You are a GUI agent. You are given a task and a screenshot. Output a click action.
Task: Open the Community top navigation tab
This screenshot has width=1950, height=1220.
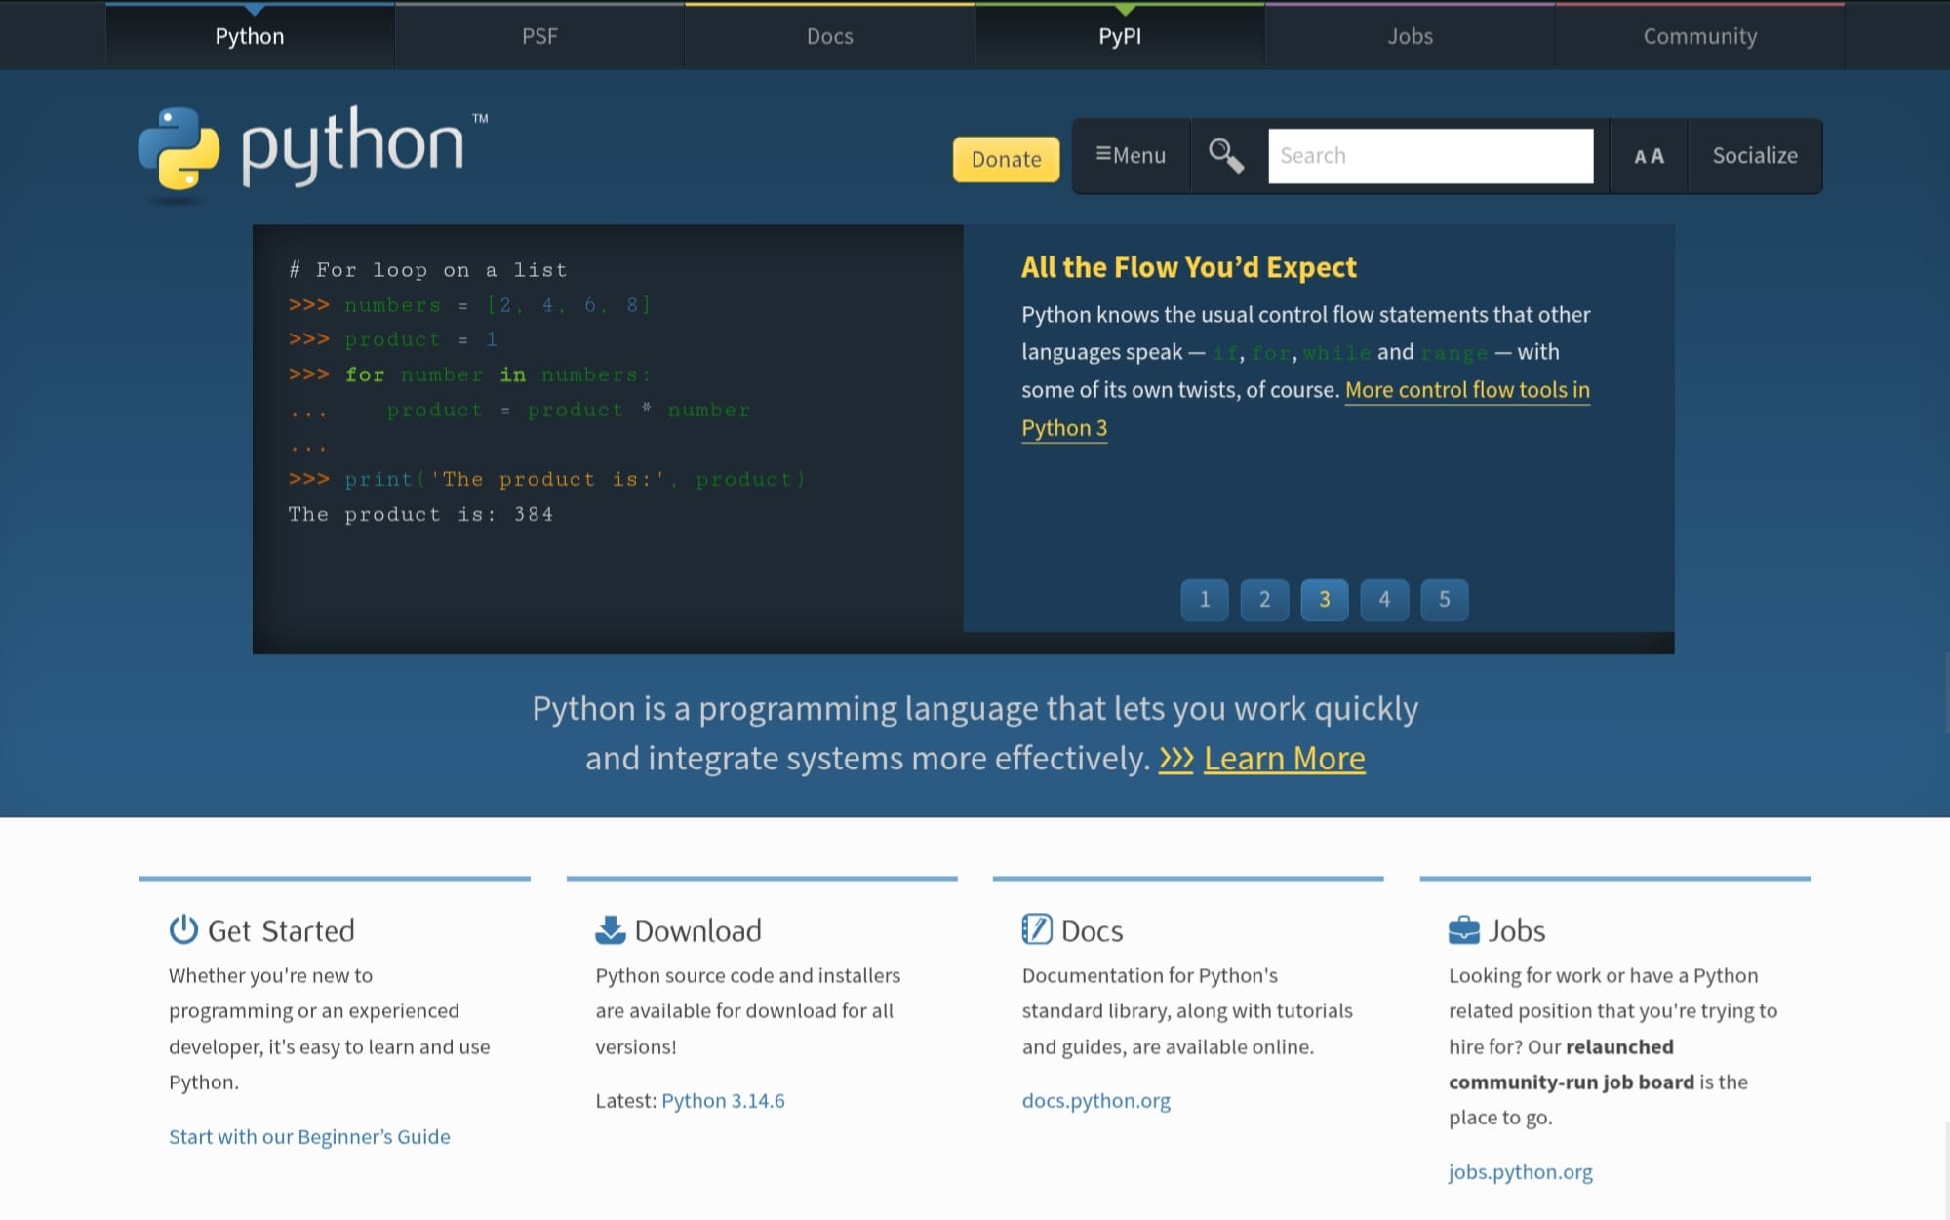coord(1700,36)
